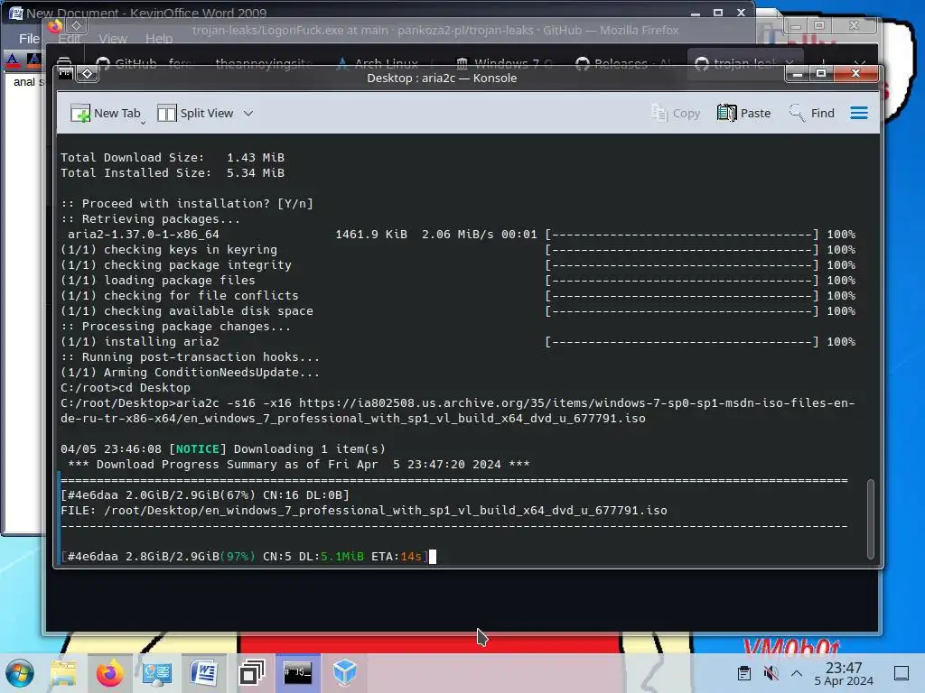The width and height of the screenshot is (925, 693).
Task: Switch to Word from the taskbar
Action: pos(203,673)
